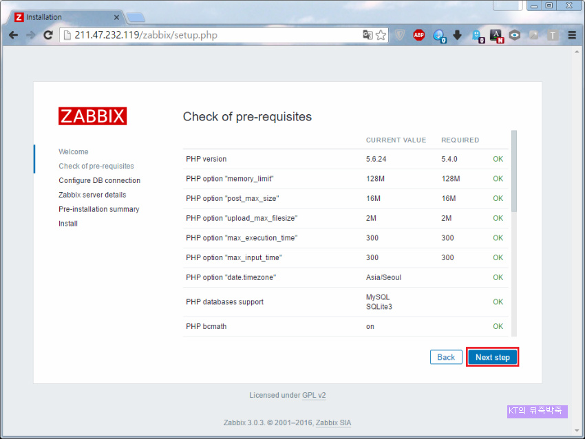Click the Back button
The width and height of the screenshot is (585, 439).
point(446,357)
